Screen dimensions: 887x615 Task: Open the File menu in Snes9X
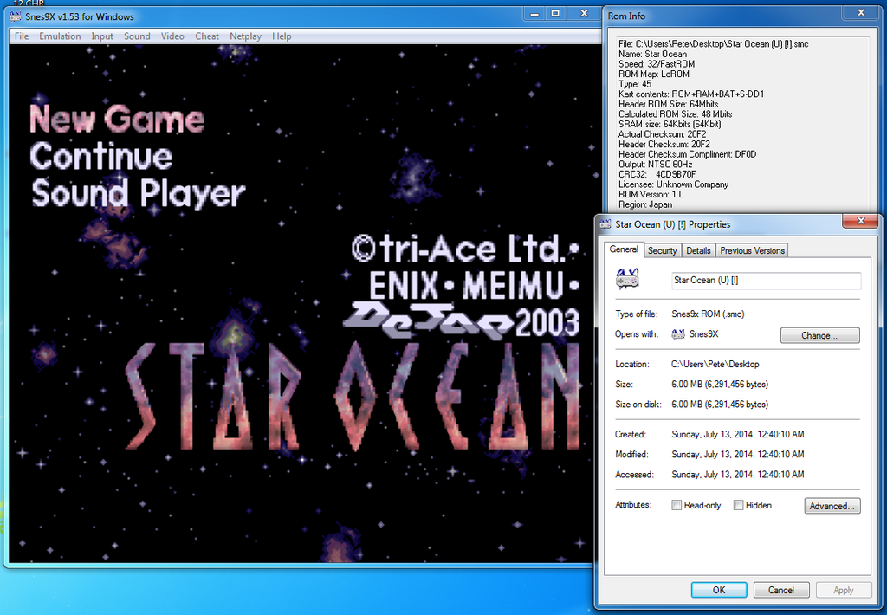click(22, 36)
